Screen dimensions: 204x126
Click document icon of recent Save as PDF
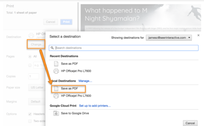(56, 64)
